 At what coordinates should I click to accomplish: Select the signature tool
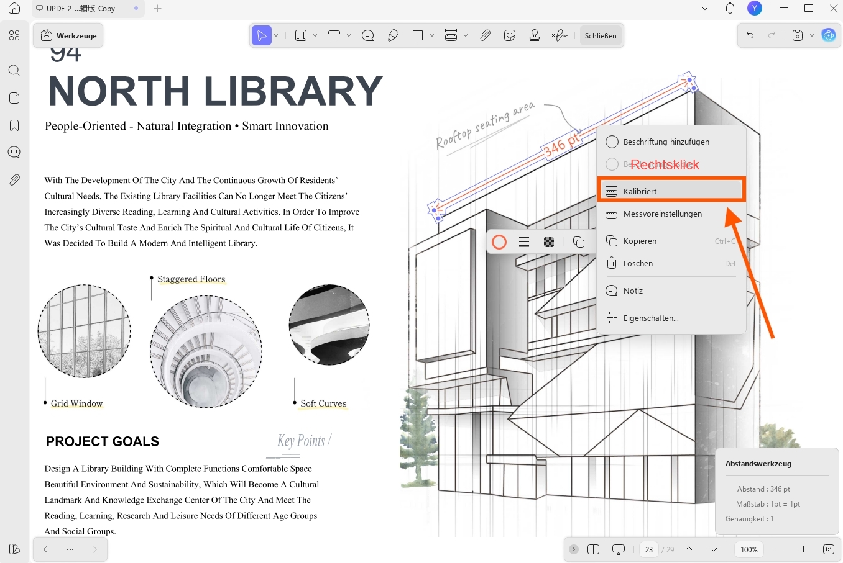[x=560, y=35]
